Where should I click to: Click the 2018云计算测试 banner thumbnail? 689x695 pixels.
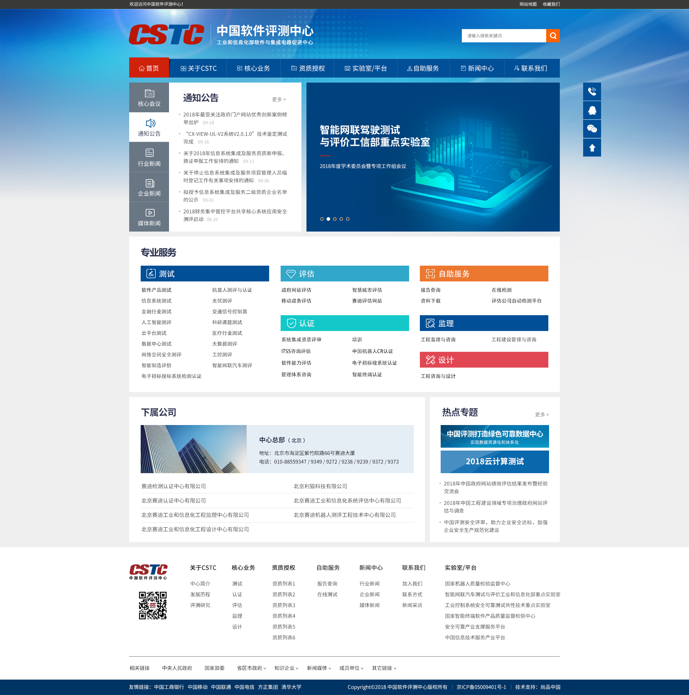[495, 462]
